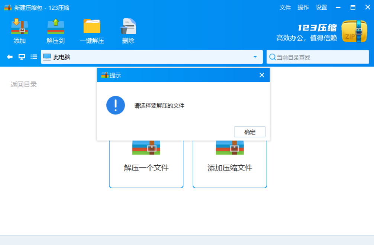Click the back navigation arrow icon
374x245 pixels.
pyautogui.click(x=9, y=57)
